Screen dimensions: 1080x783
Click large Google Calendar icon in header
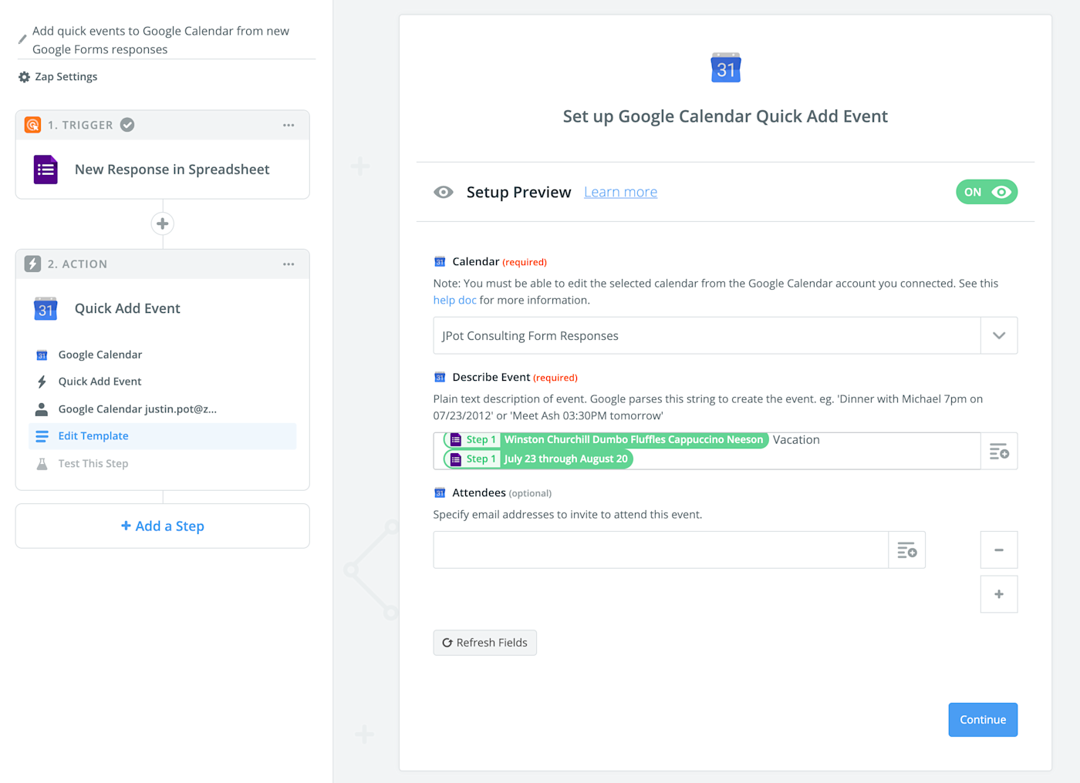coord(725,68)
